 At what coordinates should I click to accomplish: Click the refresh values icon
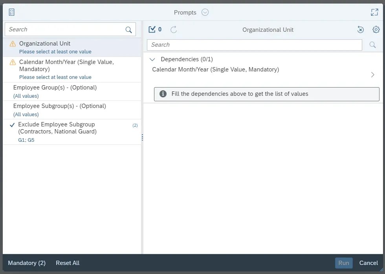point(174,29)
